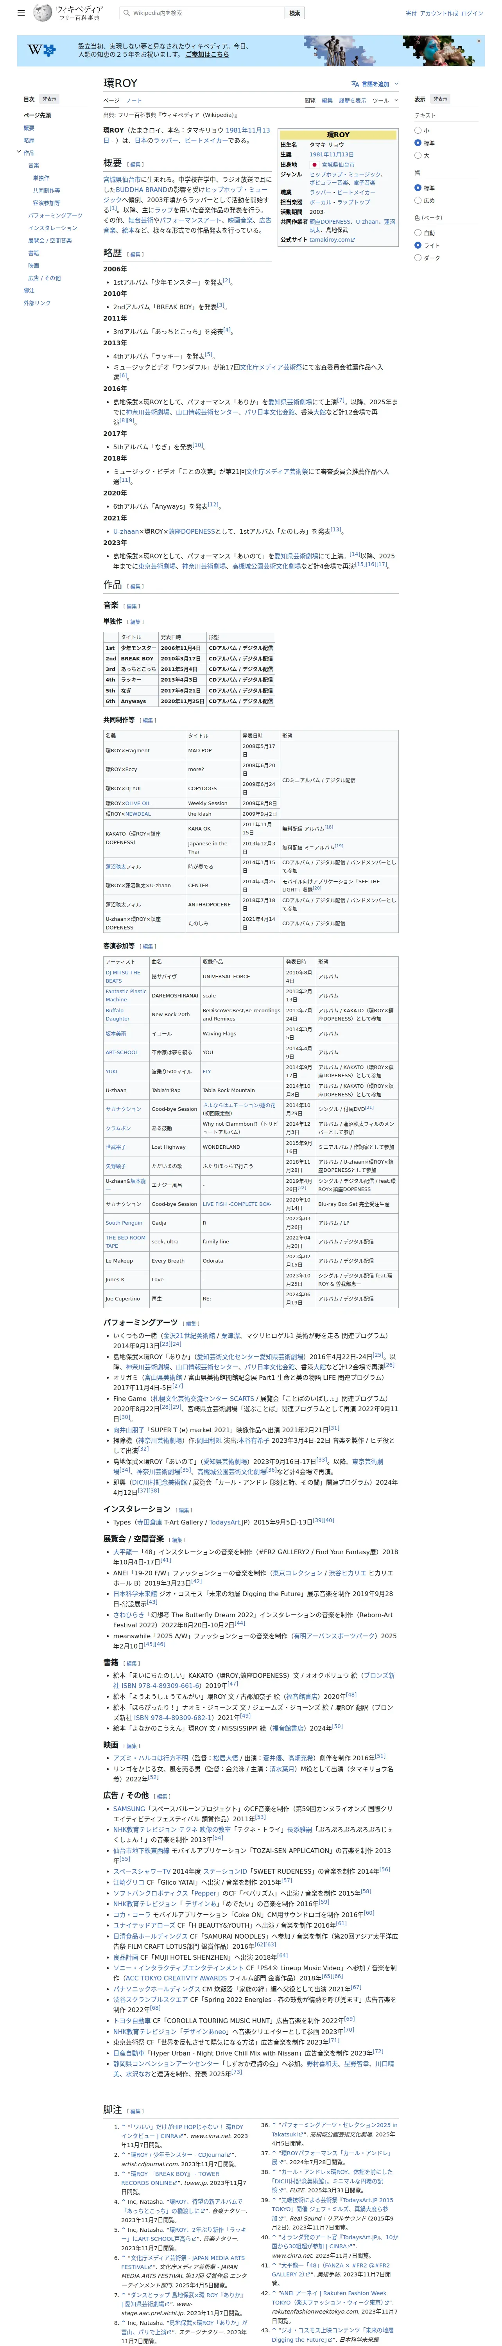
Task: Click ご参加はこちら in the banner
Action: (x=208, y=55)
